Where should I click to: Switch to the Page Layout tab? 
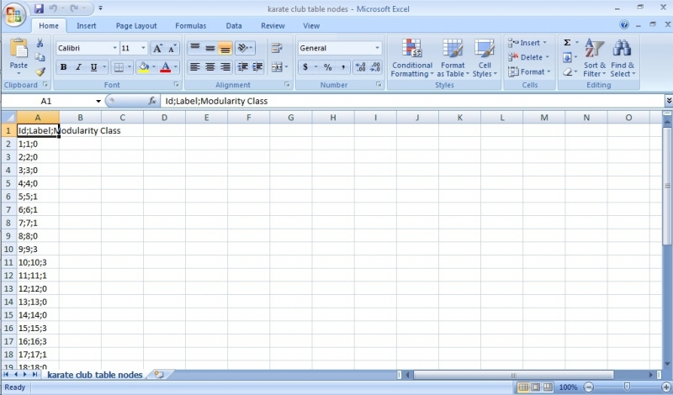(x=135, y=26)
